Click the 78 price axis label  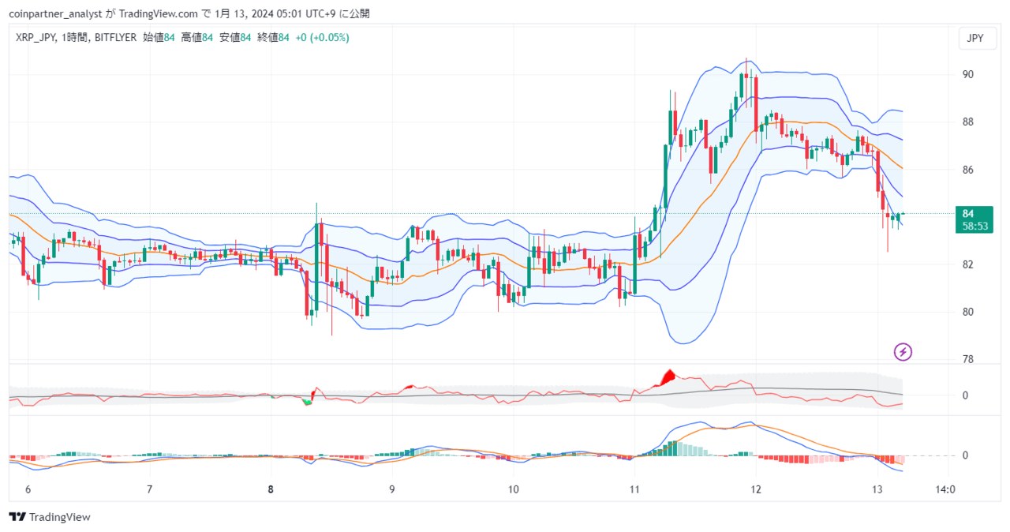click(x=967, y=359)
